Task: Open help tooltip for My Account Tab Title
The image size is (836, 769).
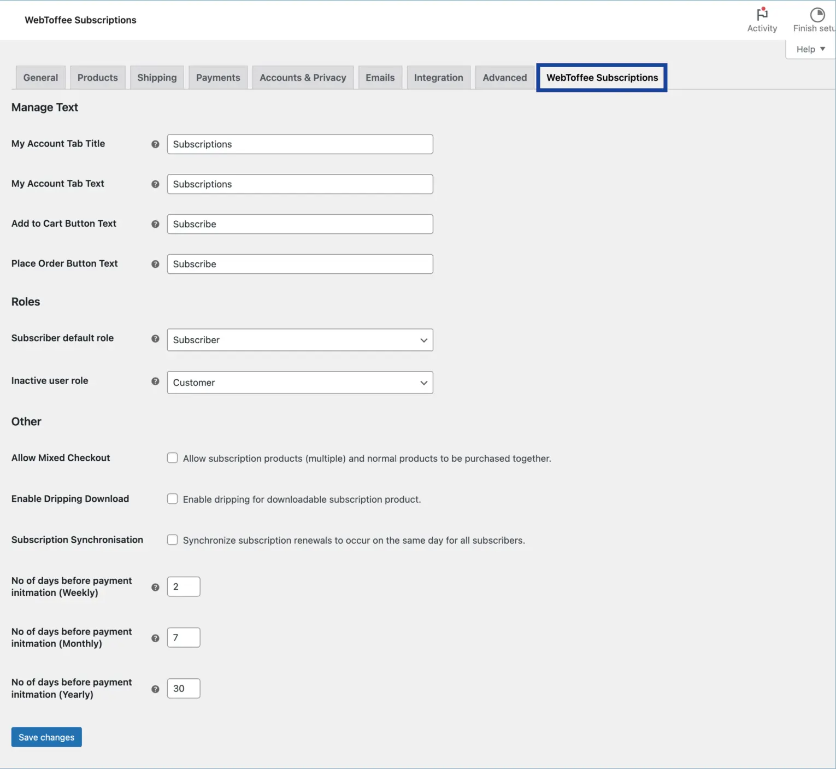Action: click(x=155, y=144)
